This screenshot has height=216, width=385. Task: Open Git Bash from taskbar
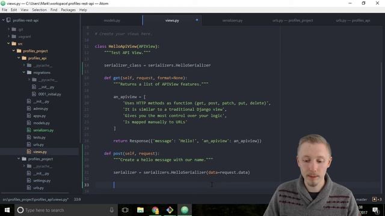pyautogui.click(x=170, y=210)
